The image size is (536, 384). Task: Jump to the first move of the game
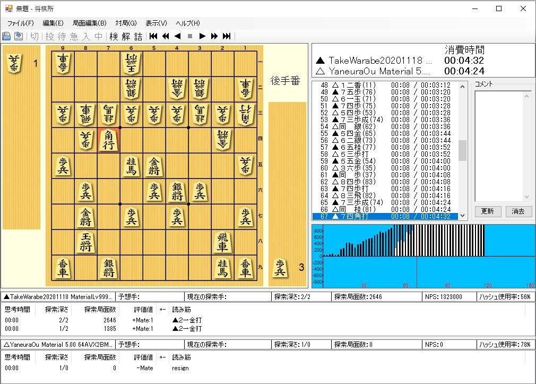click(153, 36)
